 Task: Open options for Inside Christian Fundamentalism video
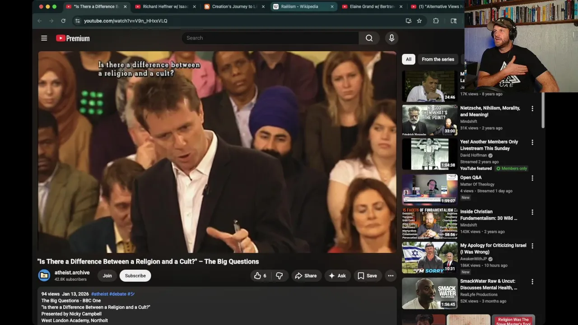pyautogui.click(x=532, y=212)
